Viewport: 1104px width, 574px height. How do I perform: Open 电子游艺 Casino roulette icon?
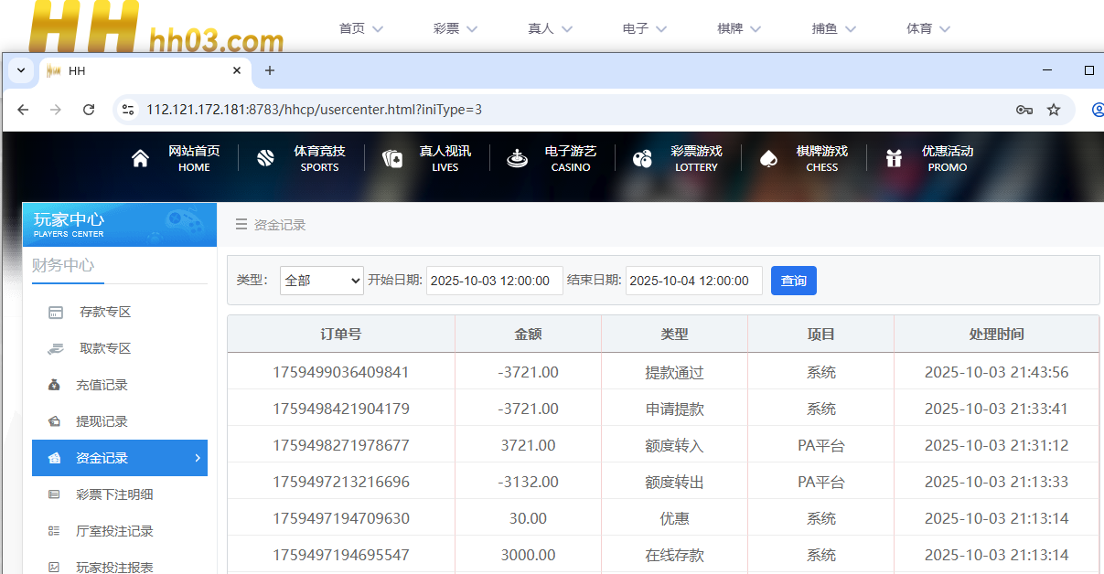[x=518, y=159]
